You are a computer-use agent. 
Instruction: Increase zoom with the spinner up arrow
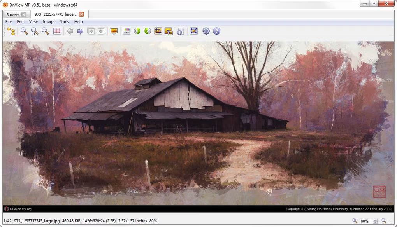pos(375,220)
